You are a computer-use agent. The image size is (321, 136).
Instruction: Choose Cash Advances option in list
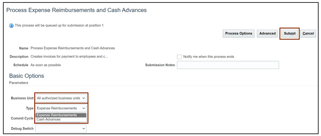point(49,120)
